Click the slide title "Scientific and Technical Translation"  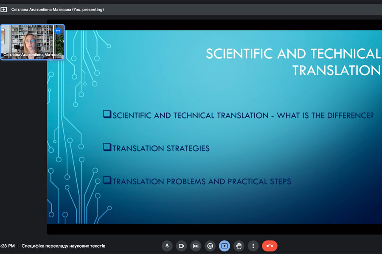point(293,62)
